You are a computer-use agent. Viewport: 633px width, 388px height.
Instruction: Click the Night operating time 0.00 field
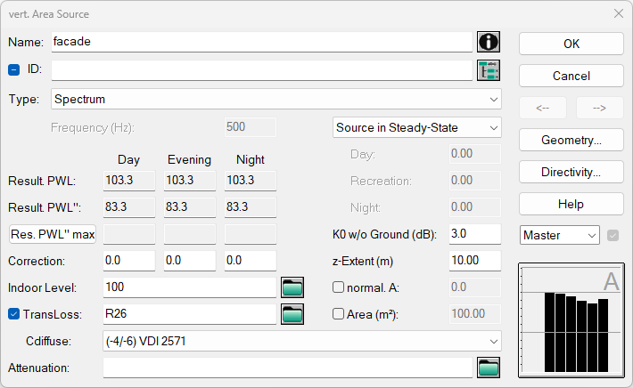(475, 207)
